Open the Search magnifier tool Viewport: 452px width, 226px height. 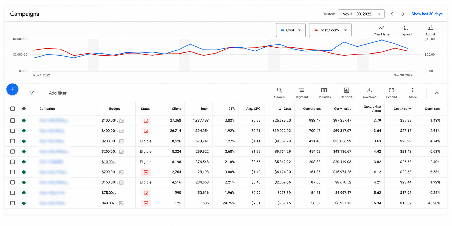pyautogui.click(x=279, y=93)
